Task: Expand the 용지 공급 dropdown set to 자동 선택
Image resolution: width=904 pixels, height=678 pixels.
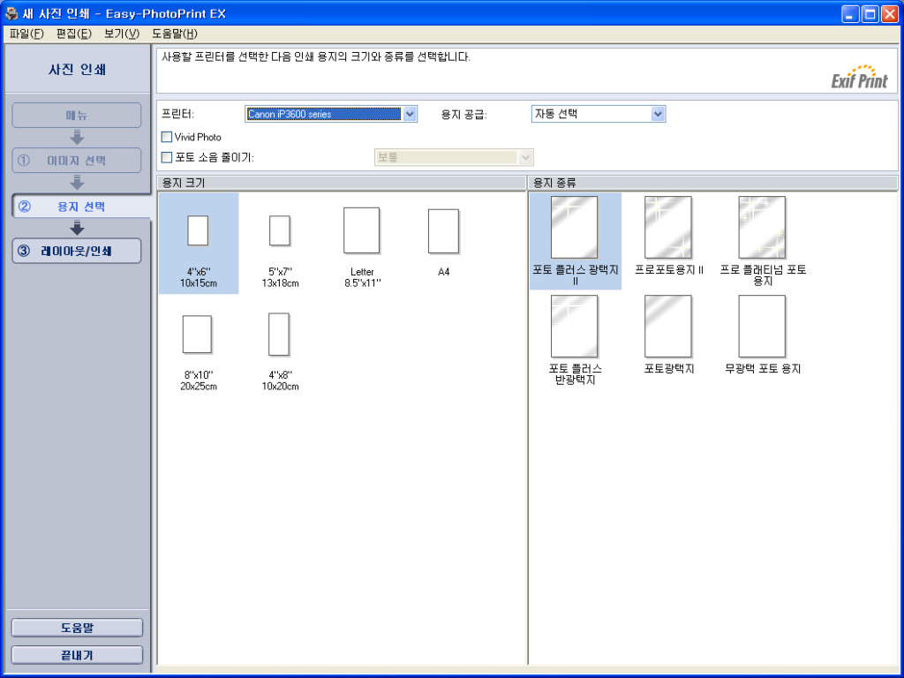Action: [599, 114]
